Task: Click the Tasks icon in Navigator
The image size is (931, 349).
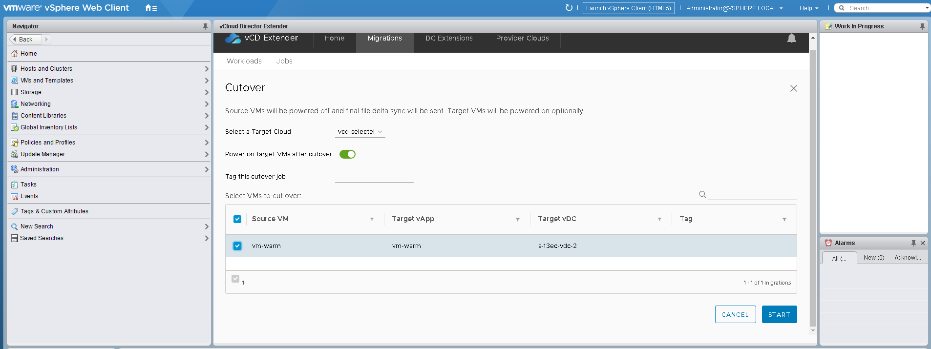Action: click(x=14, y=185)
